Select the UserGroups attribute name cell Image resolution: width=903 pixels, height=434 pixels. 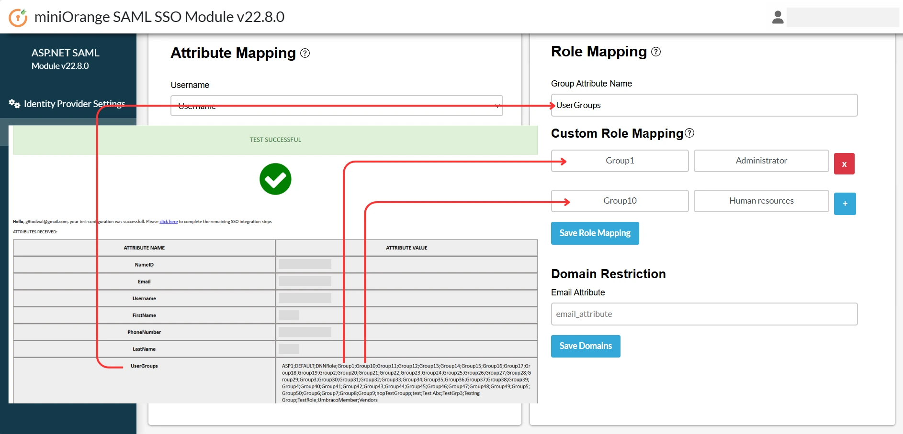144,380
